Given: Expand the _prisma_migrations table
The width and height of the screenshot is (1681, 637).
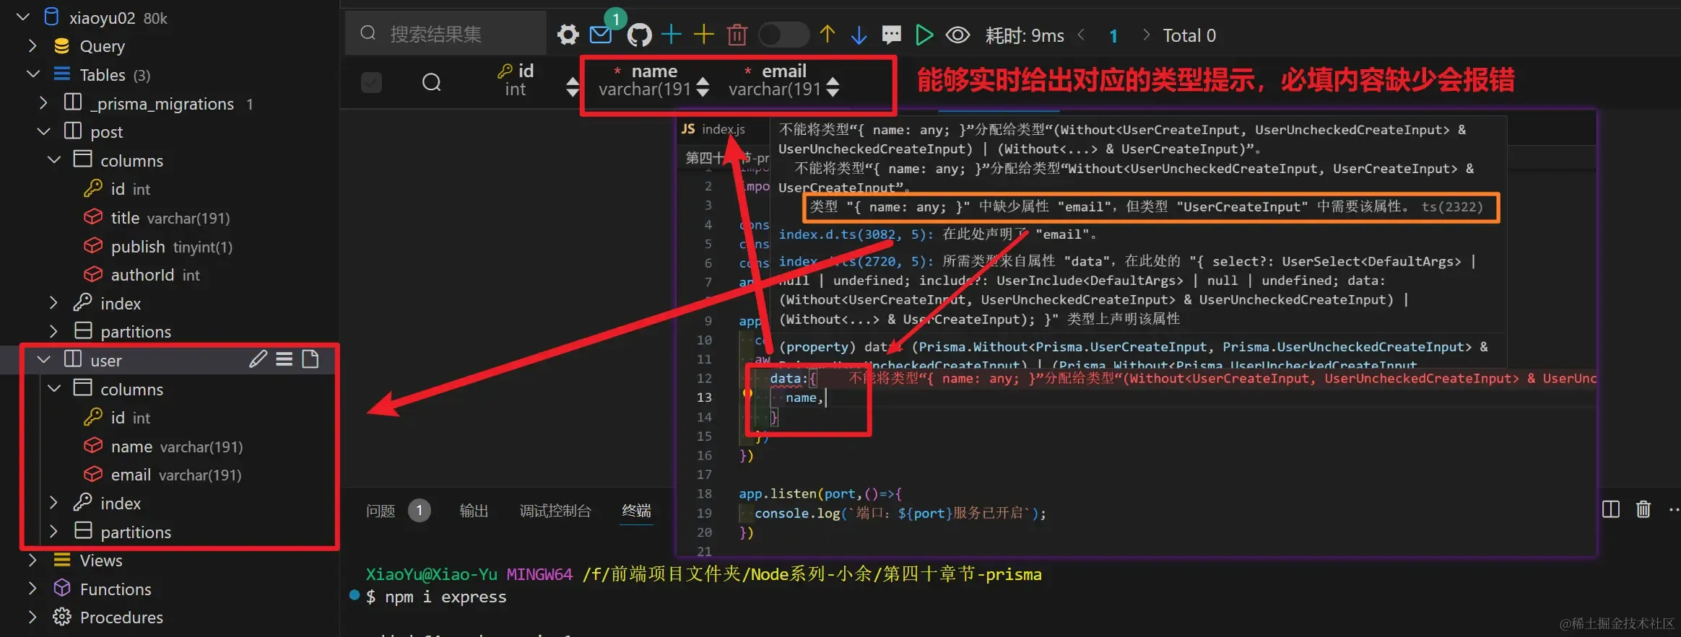Looking at the screenshot, I should click(43, 103).
